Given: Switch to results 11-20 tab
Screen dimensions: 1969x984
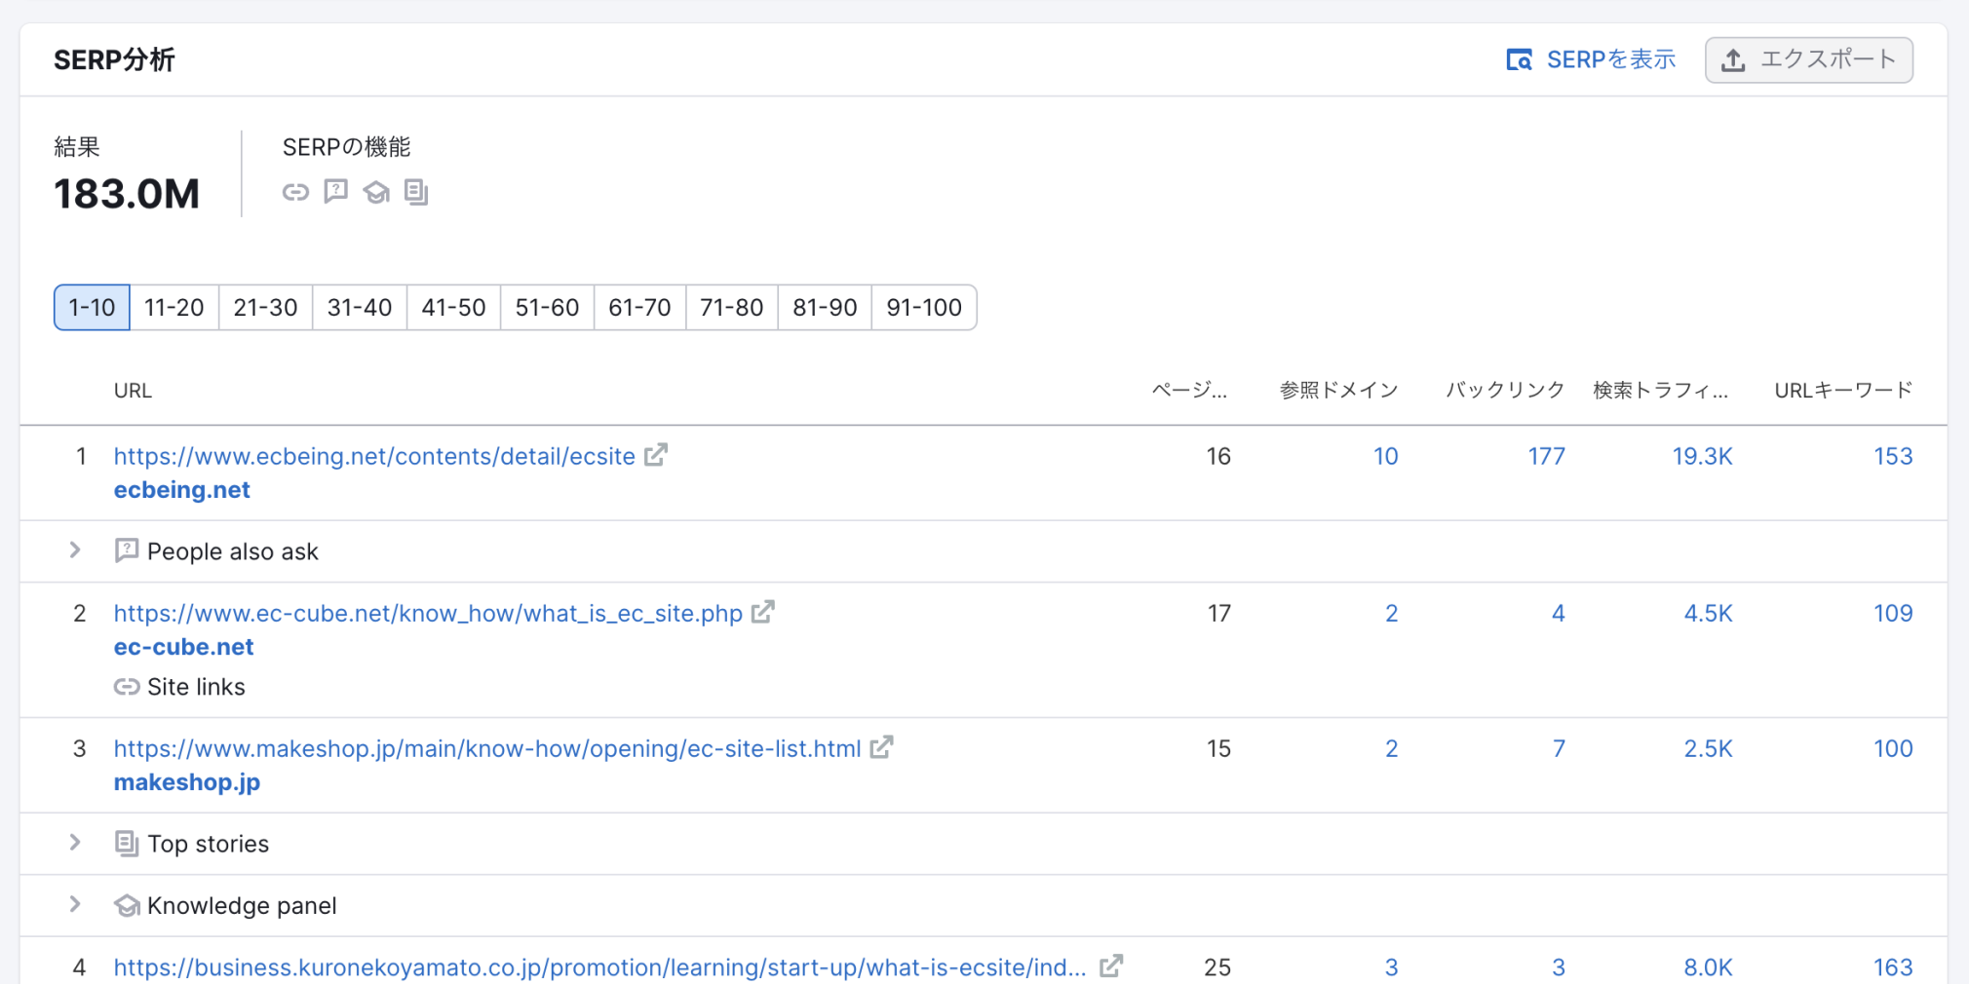Looking at the screenshot, I should (x=174, y=308).
